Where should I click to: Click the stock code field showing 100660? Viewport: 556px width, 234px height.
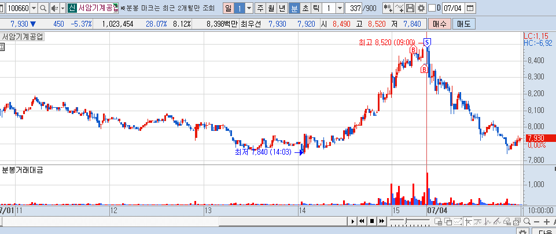point(18,8)
